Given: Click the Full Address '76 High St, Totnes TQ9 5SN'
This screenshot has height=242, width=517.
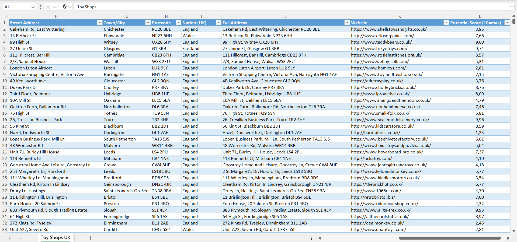Looking at the screenshot, I should tap(286, 113).
